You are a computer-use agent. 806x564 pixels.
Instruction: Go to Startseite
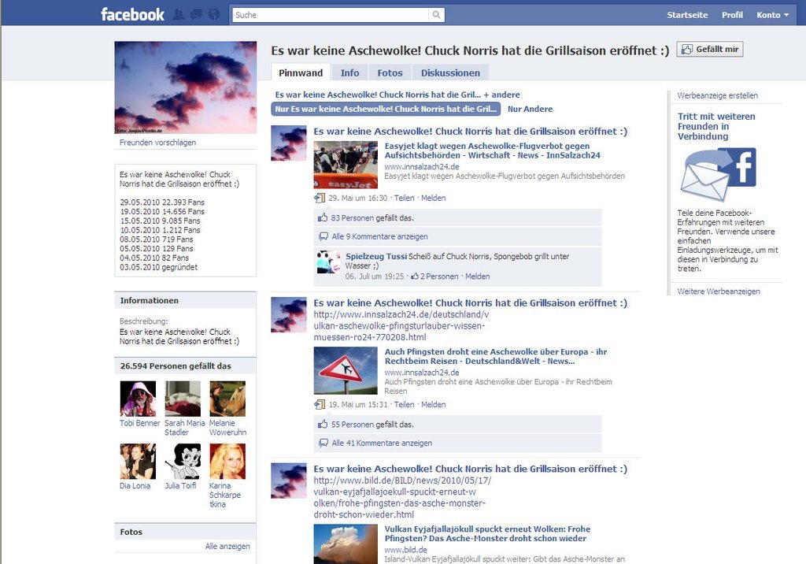687,15
